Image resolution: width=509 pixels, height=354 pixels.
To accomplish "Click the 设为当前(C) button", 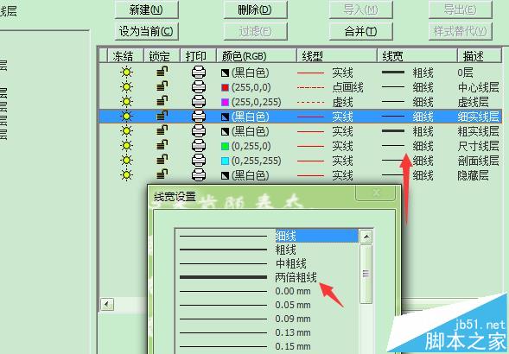I will point(146,31).
